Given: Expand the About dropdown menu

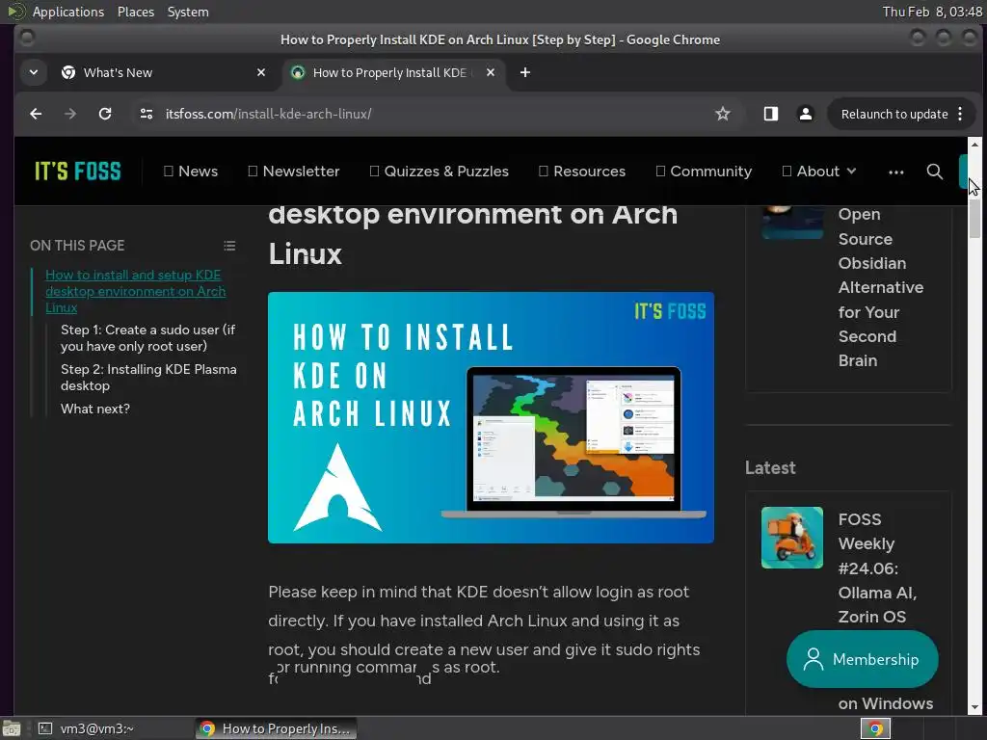Looking at the screenshot, I should tap(819, 172).
